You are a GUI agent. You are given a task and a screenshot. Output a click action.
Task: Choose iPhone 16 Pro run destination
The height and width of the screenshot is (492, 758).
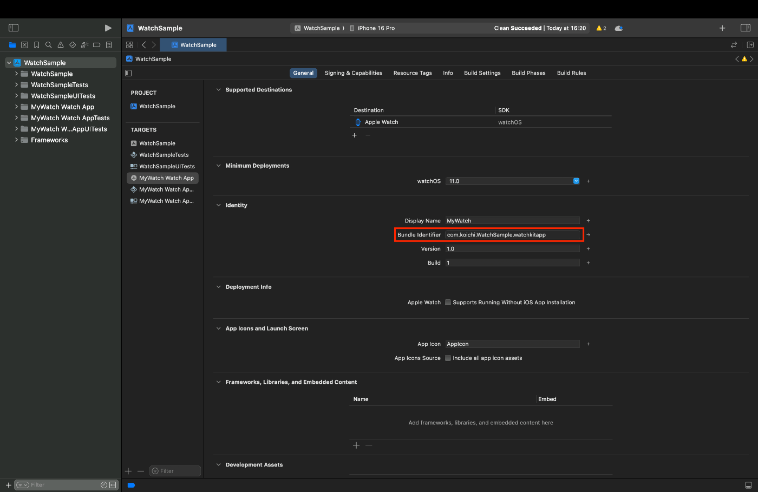tap(373, 28)
